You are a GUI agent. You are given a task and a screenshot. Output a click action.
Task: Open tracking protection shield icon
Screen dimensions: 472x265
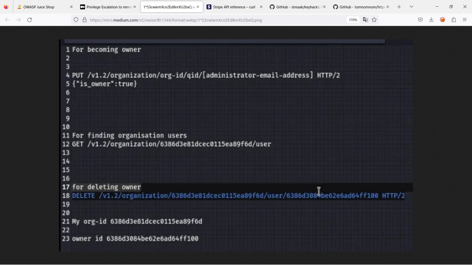click(76, 20)
